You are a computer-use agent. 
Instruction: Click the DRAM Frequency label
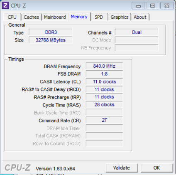pyautogui.click(x=62, y=67)
